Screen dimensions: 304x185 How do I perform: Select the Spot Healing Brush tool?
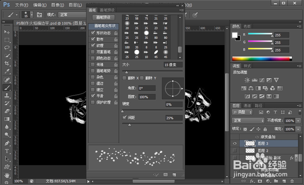coord(7,80)
